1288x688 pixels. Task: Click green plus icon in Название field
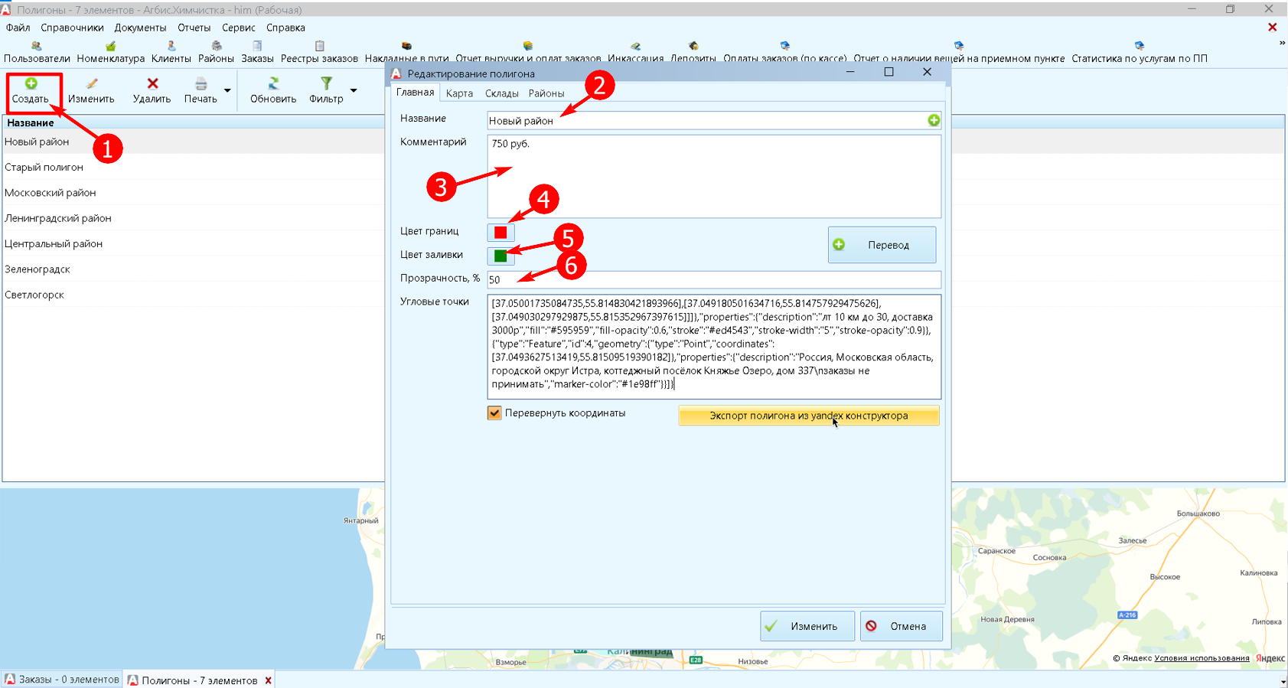click(934, 120)
